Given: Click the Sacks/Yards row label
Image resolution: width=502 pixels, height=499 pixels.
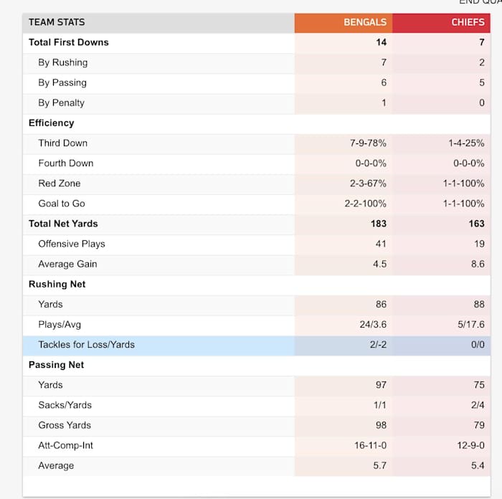Looking at the screenshot, I should point(65,405).
